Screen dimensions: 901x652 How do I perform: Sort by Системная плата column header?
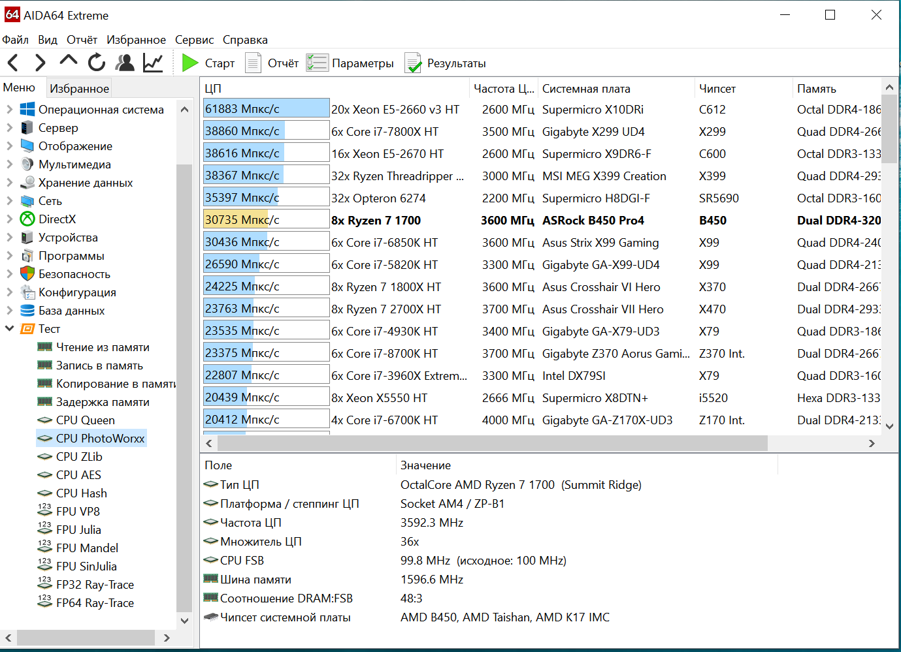click(x=616, y=89)
